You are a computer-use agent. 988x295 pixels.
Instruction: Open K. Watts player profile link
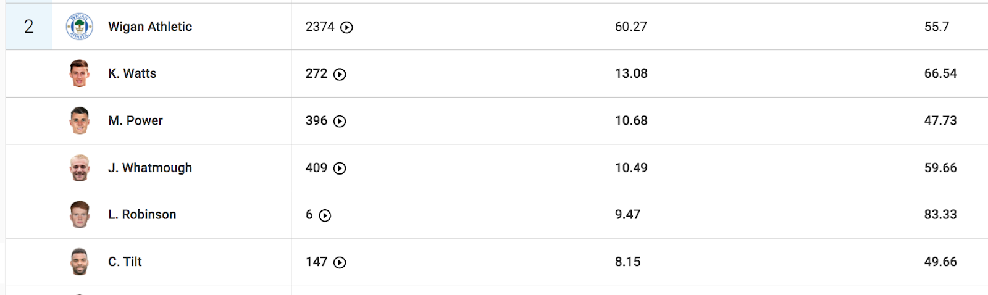[132, 73]
